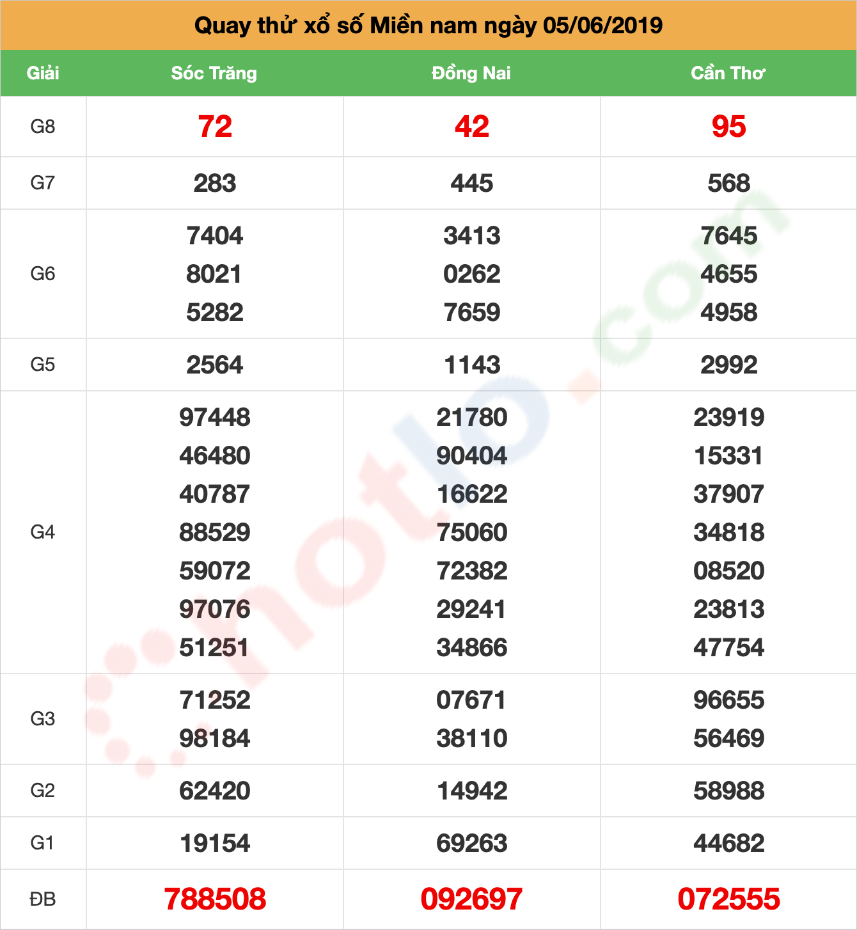Select G4 value 97076
This screenshot has height=930, width=857.
pos(215,610)
